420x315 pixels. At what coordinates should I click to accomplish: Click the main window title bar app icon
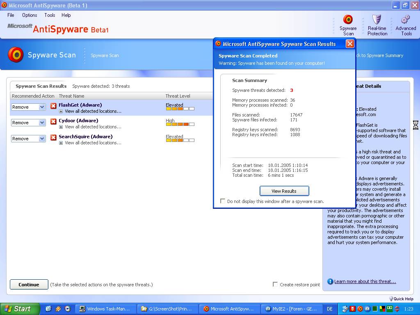(4, 5)
